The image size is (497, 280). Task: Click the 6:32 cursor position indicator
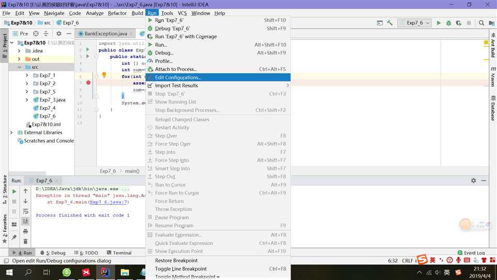pyautogui.click(x=393, y=261)
